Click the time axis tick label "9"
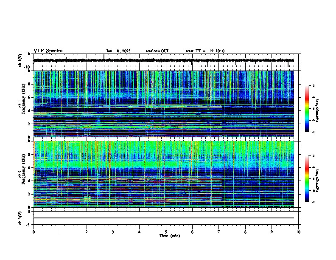The height and width of the screenshot is (260, 336). (x=272, y=232)
